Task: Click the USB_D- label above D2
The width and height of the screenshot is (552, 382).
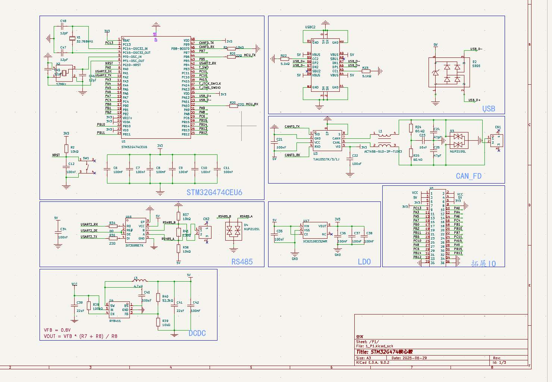Action: pos(476,49)
